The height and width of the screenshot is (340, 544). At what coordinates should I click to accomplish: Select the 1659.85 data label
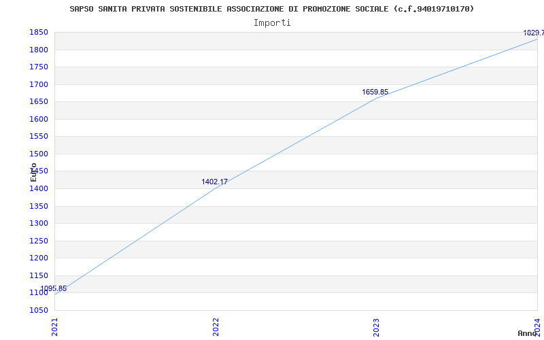pyautogui.click(x=375, y=92)
